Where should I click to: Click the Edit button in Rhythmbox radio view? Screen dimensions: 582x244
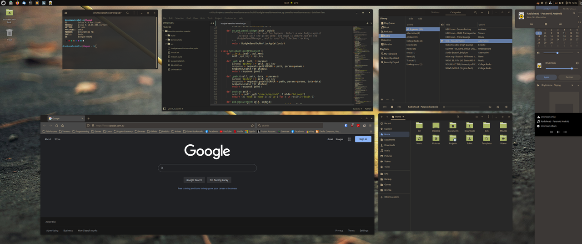411,19
